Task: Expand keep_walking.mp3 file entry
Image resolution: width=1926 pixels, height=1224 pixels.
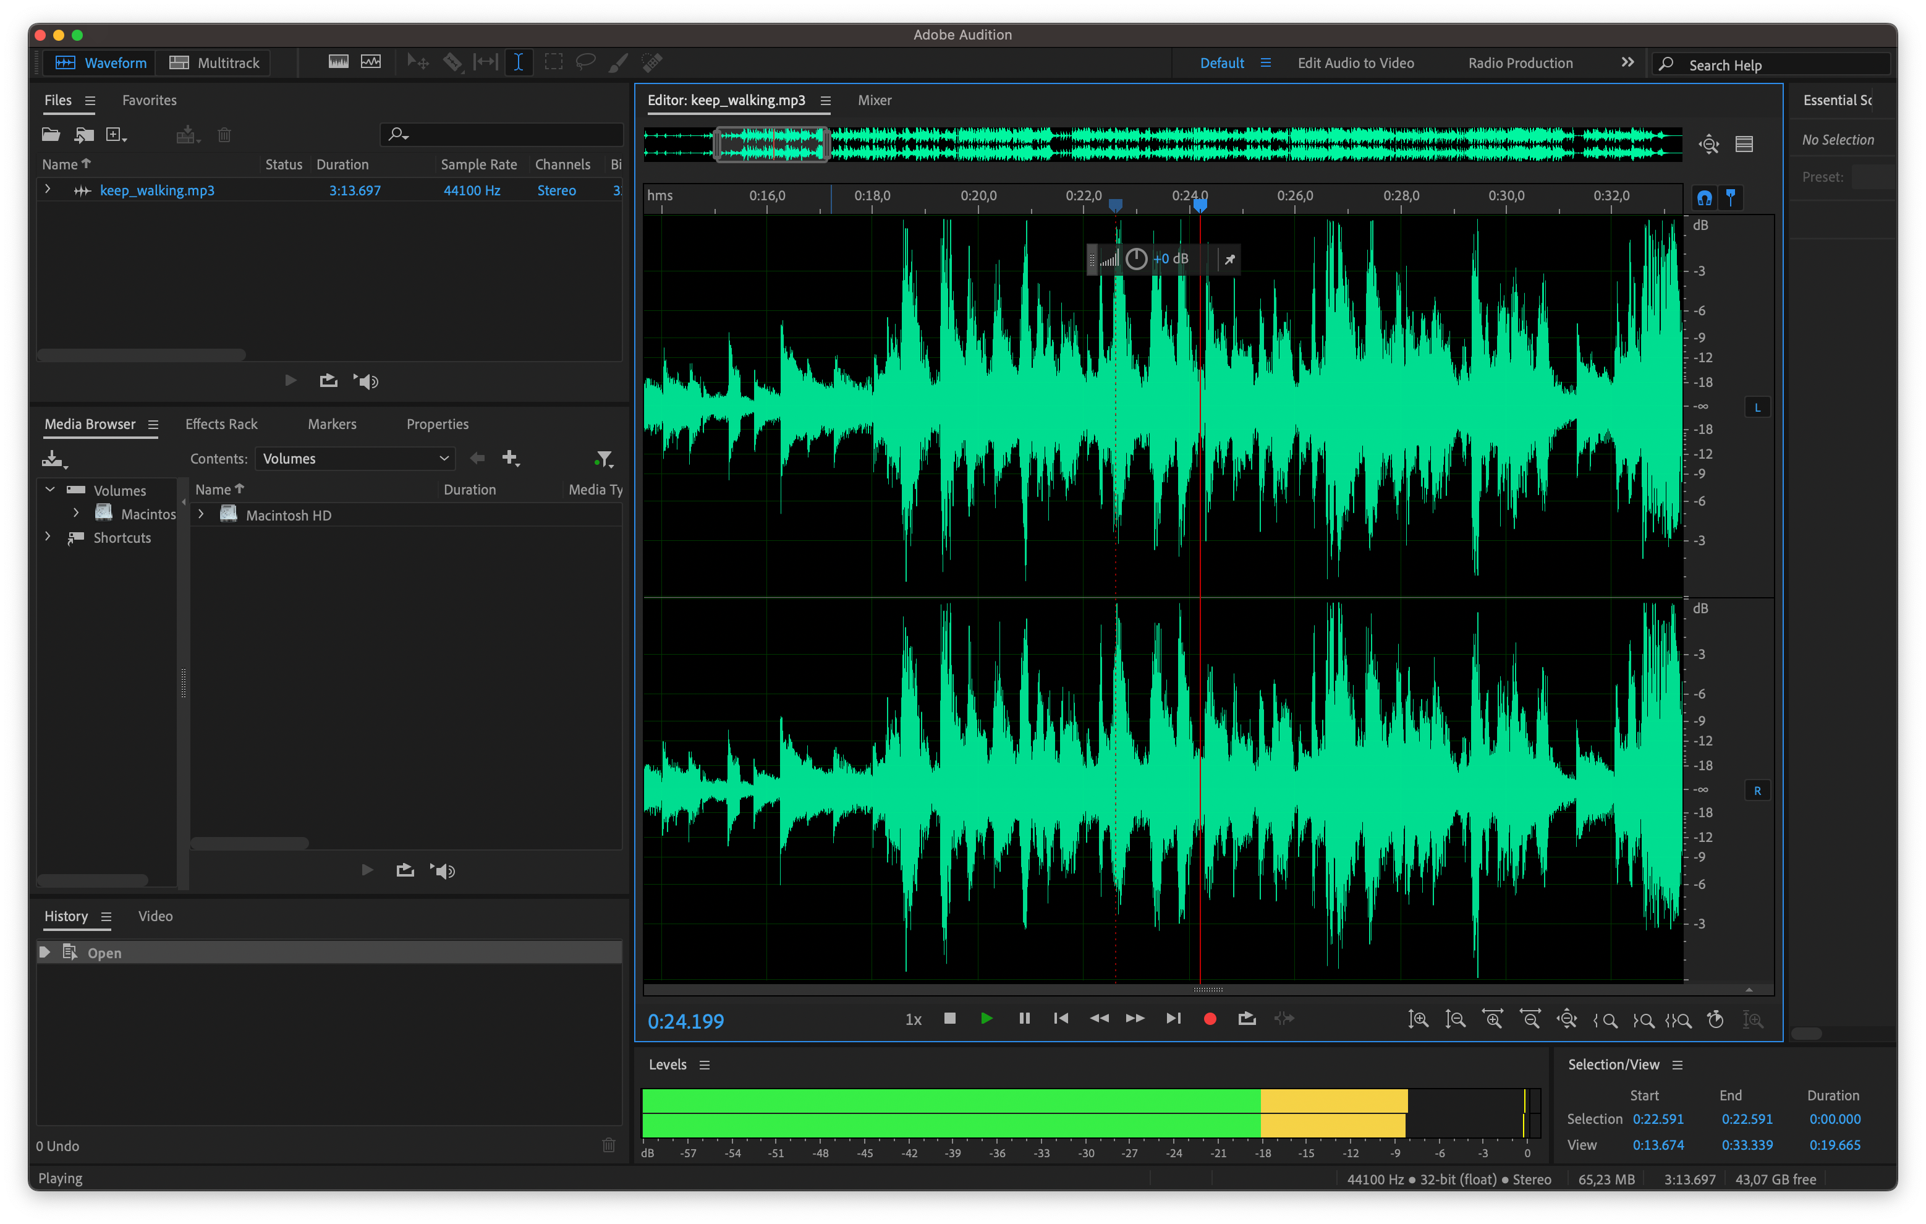Action: [48, 190]
